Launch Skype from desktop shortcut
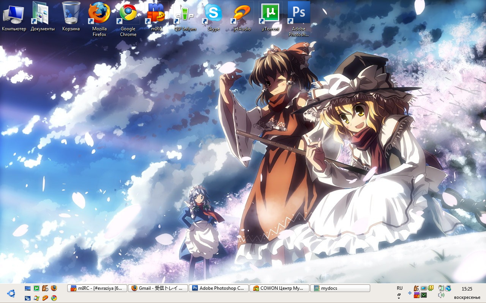This screenshot has width=486, height=303. [x=213, y=17]
